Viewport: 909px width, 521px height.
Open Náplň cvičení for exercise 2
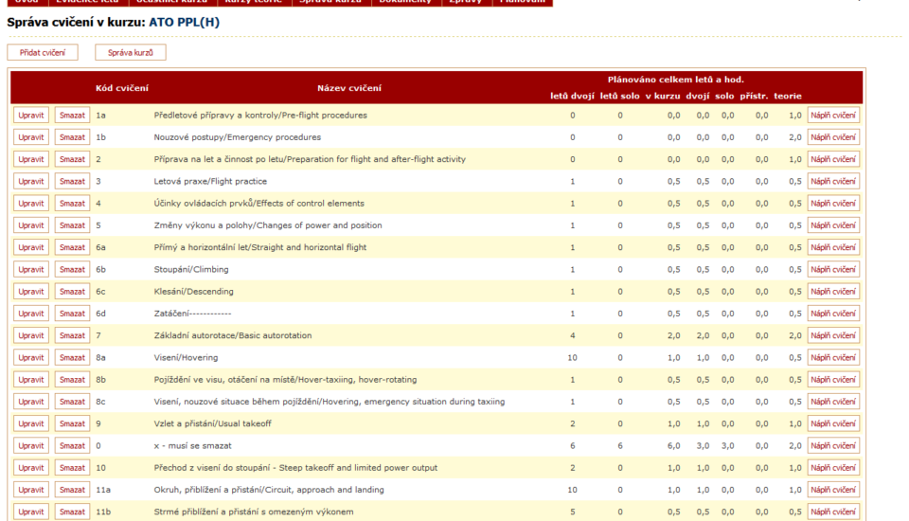point(833,159)
